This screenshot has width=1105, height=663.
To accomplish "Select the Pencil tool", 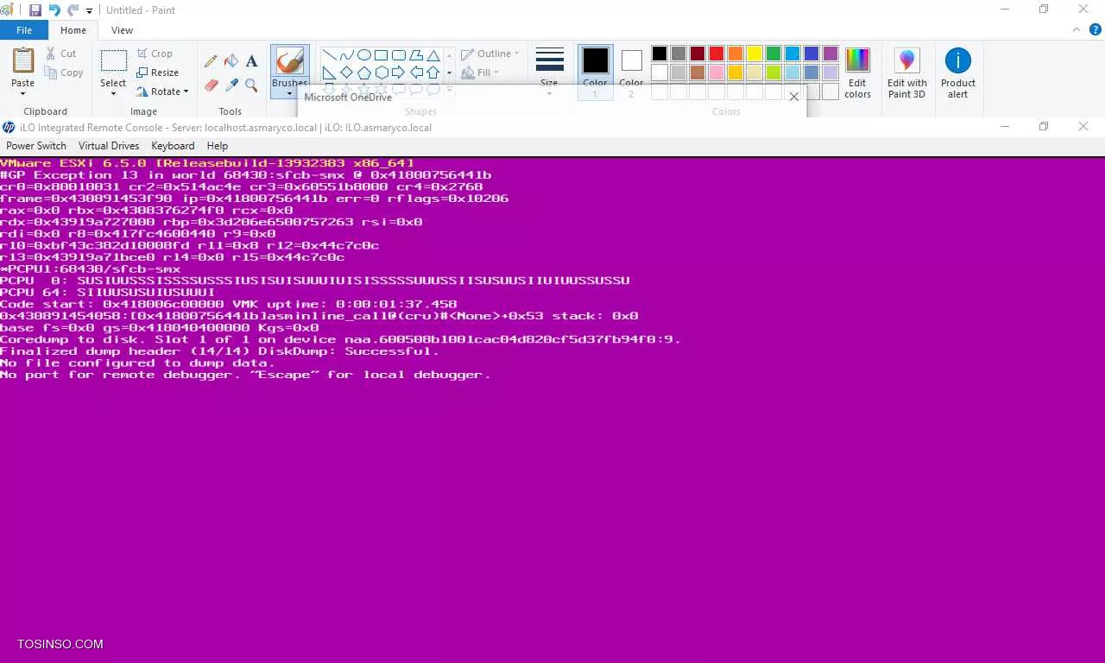I will click(x=211, y=61).
